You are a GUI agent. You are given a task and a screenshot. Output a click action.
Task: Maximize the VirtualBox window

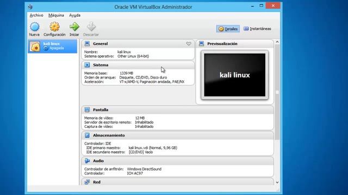(261, 5)
